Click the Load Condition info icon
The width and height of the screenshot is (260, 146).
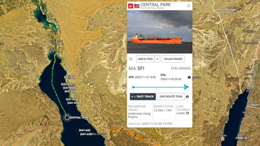pyautogui.click(x=187, y=113)
